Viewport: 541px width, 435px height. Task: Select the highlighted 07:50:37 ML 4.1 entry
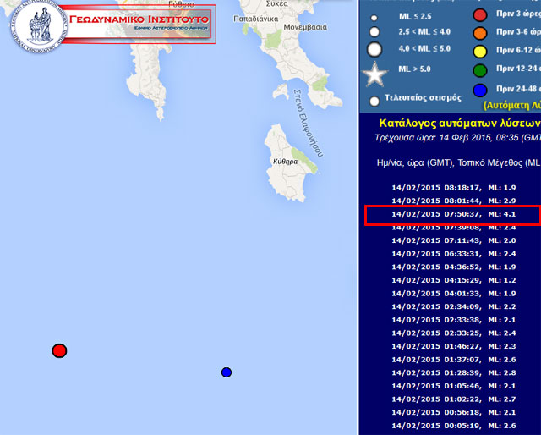pos(453,215)
